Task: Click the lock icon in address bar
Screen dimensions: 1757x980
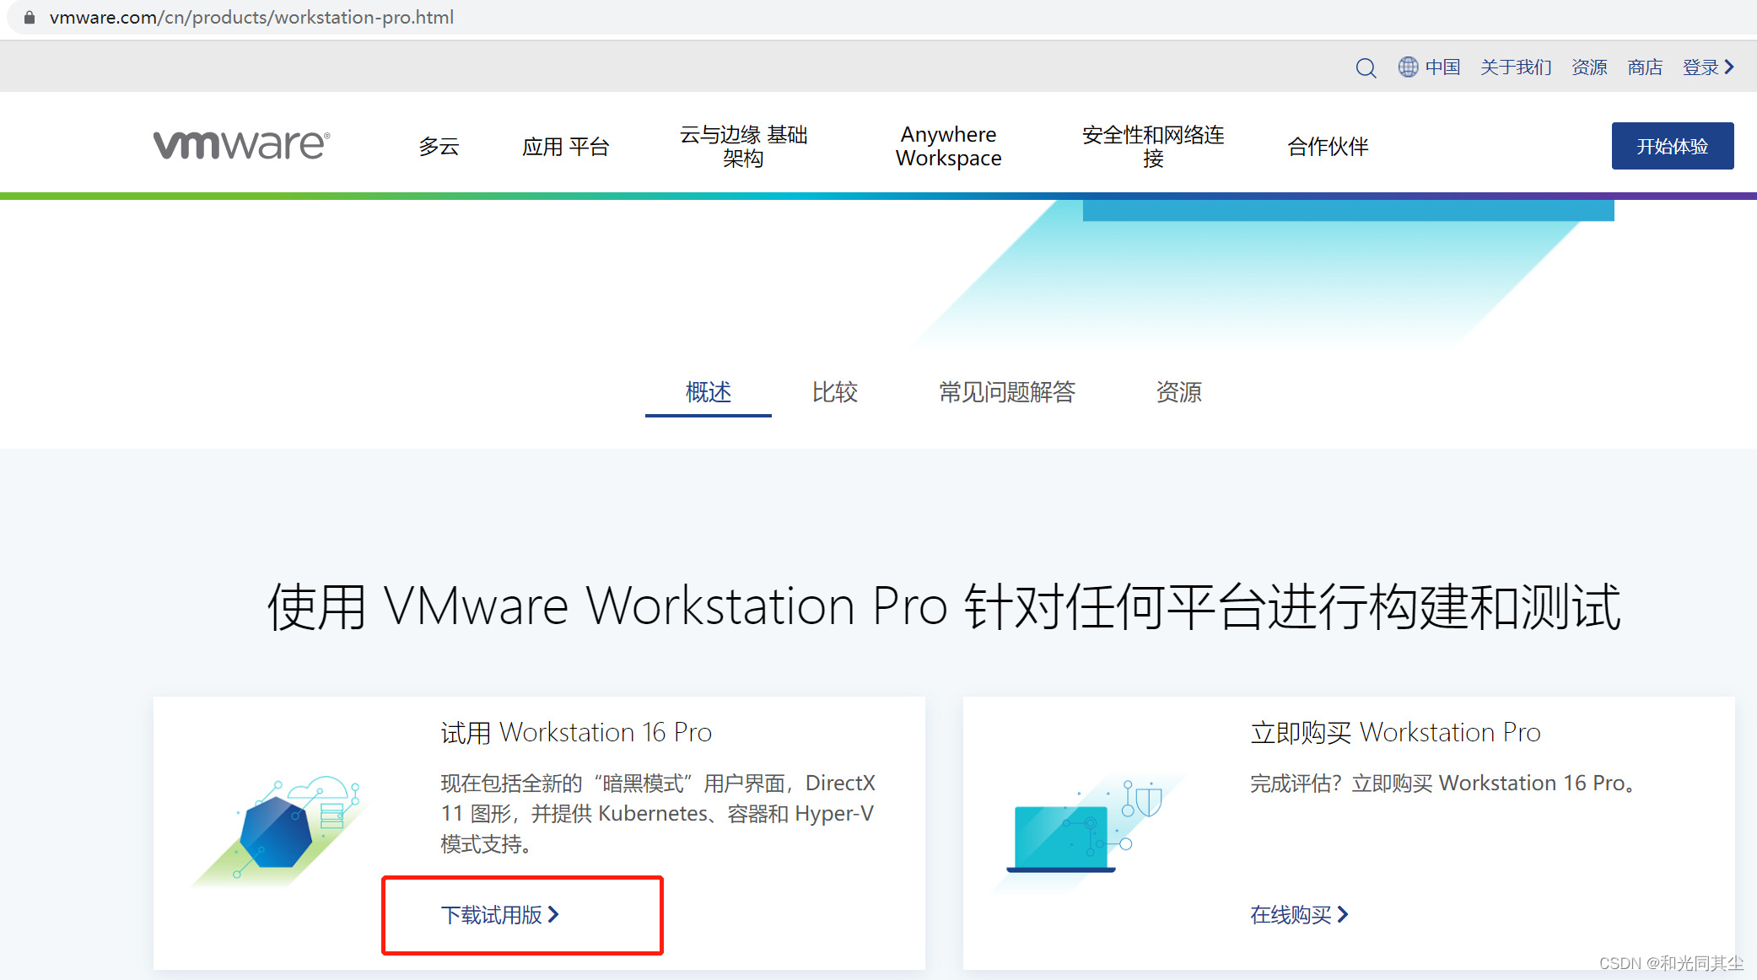Action: (x=30, y=17)
